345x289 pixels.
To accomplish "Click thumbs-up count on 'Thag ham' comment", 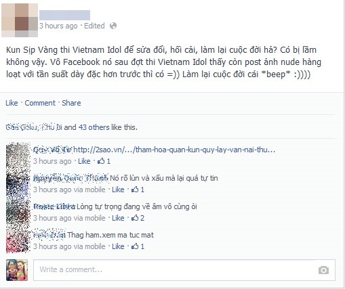I will click(x=138, y=246).
